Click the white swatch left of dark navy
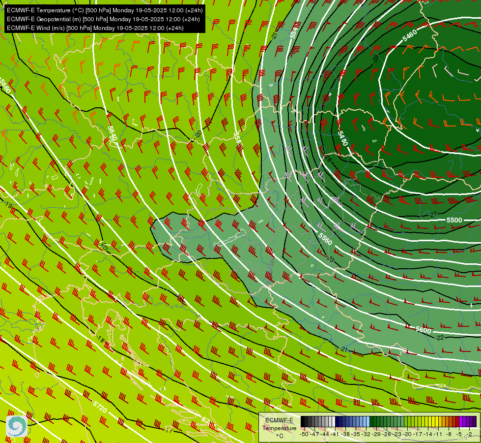The width and height of the screenshot is (481, 443). (334, 421)
